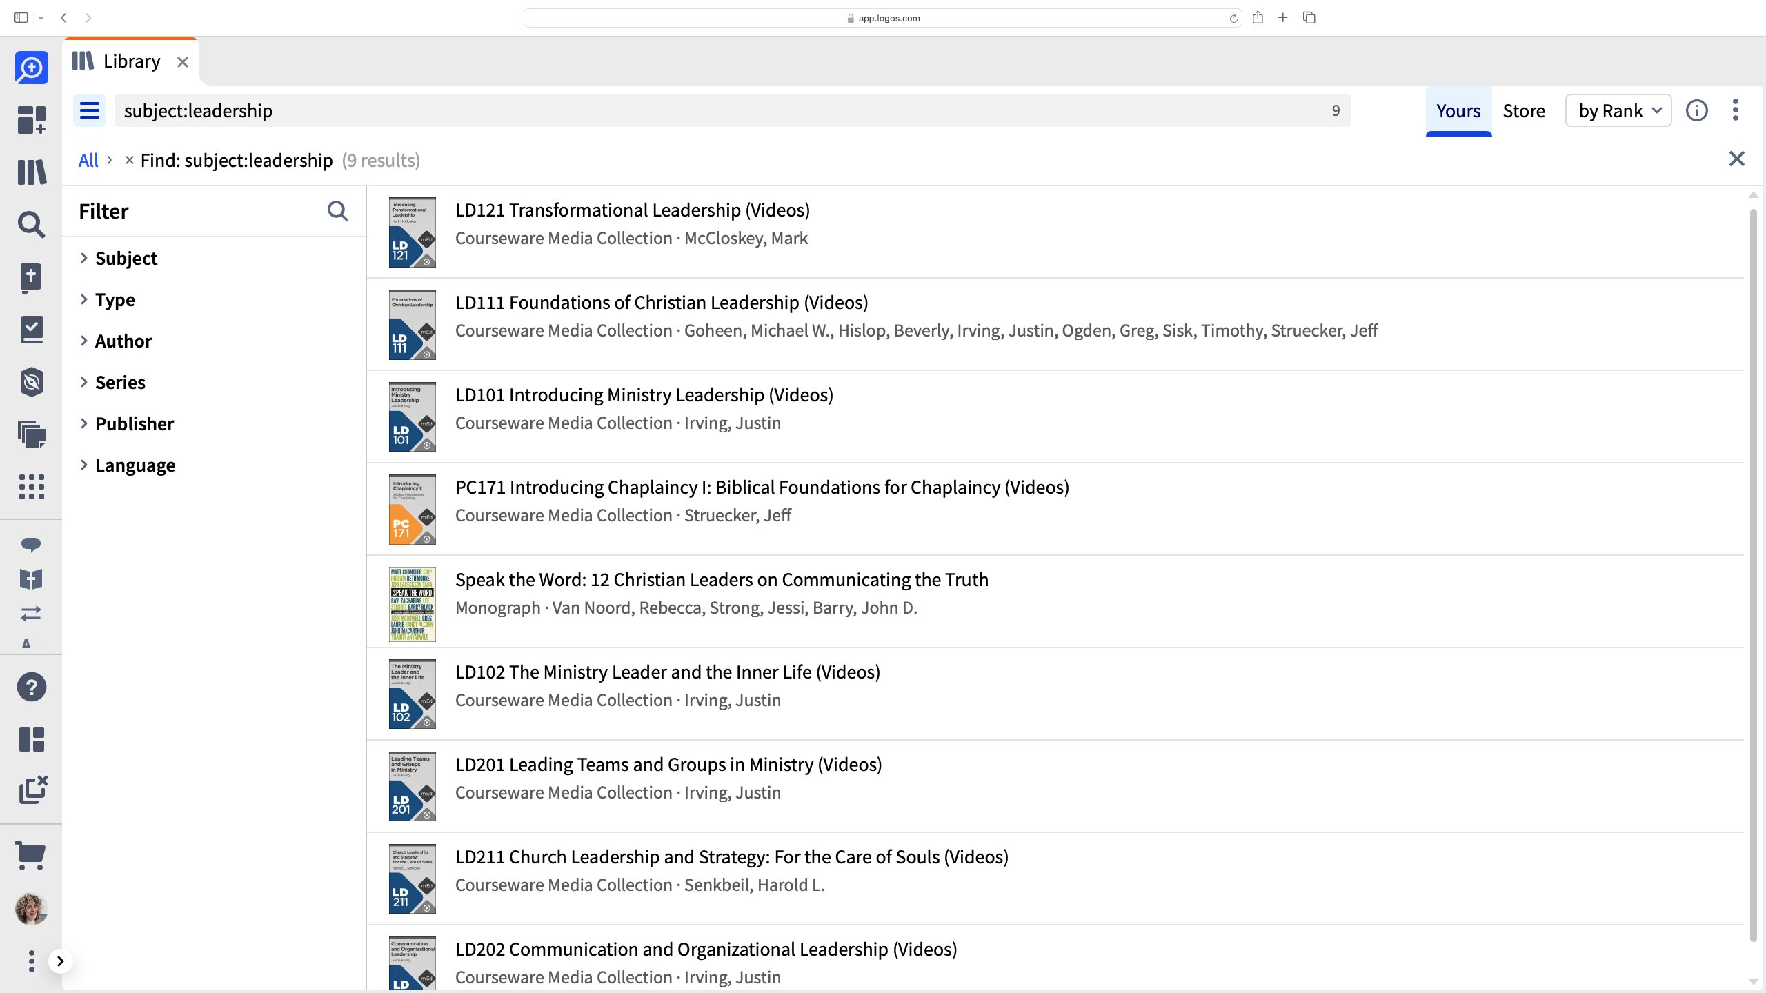
Task: Click the PC171 orange cover thumbnail
Action: point(412,510)
